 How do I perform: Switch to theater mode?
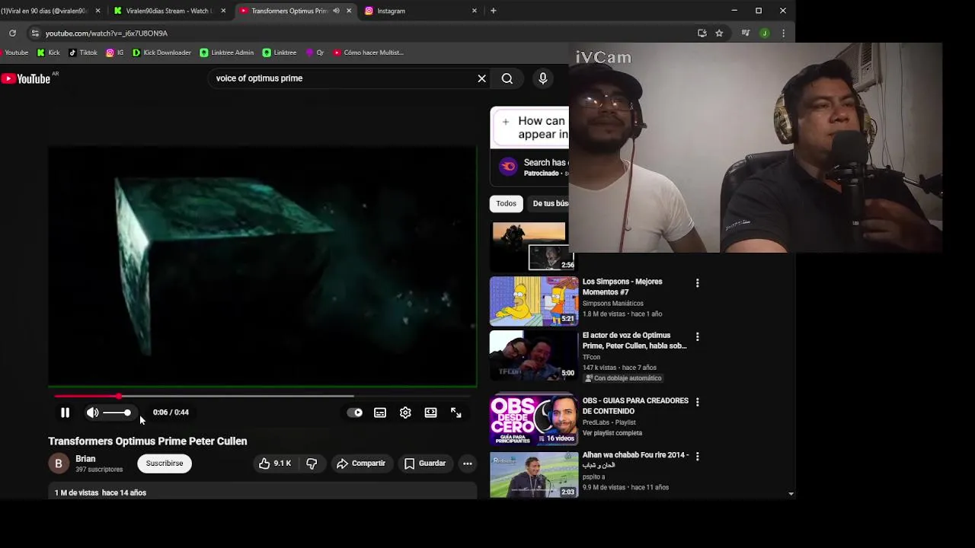(430, 413)
